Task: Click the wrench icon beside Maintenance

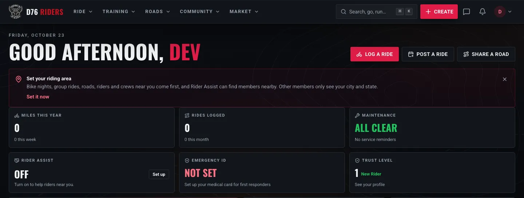Action: tap(357, 116)
